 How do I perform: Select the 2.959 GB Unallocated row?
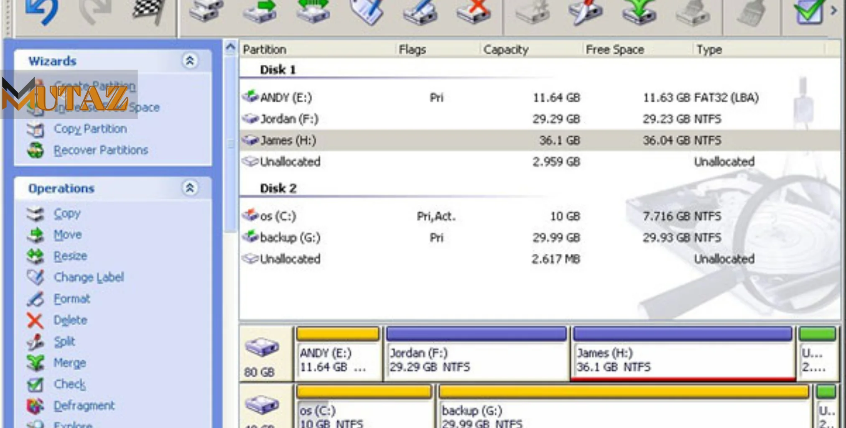(540, 161)
